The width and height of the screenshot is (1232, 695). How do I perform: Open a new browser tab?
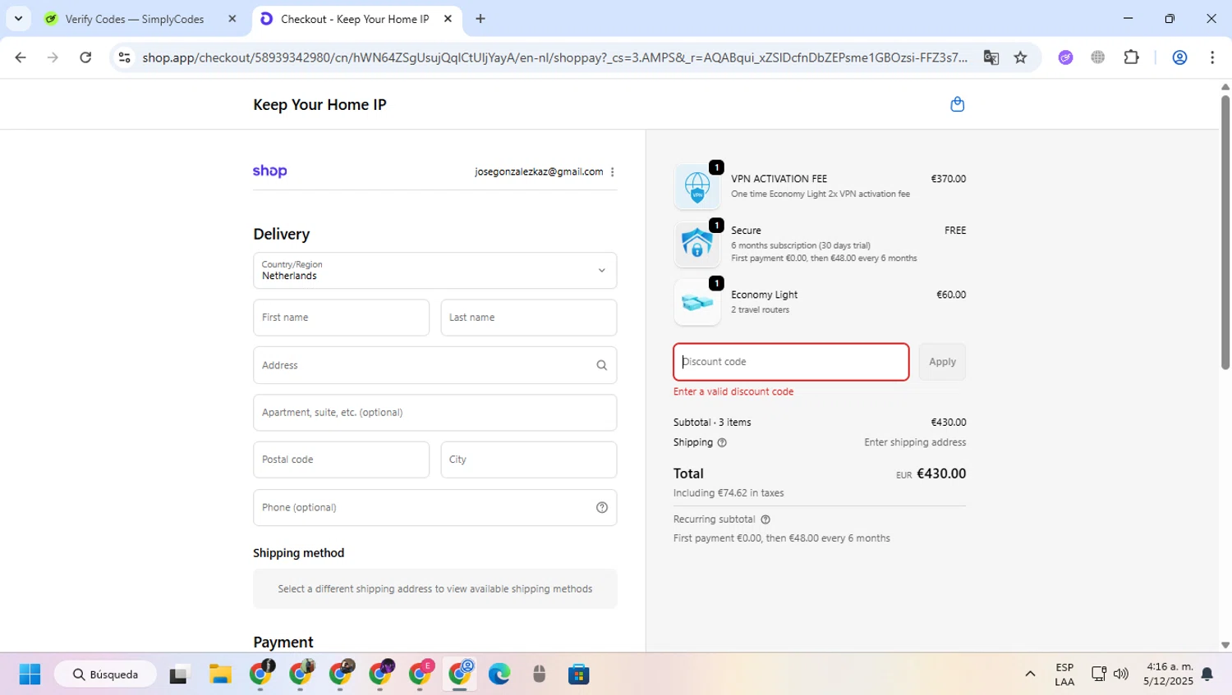coord(480,19)
